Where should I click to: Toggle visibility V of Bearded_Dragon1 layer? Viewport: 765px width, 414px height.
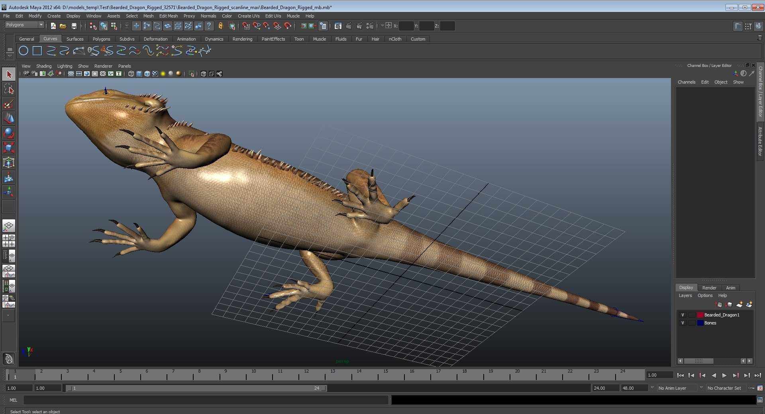[x=683, y=315]
